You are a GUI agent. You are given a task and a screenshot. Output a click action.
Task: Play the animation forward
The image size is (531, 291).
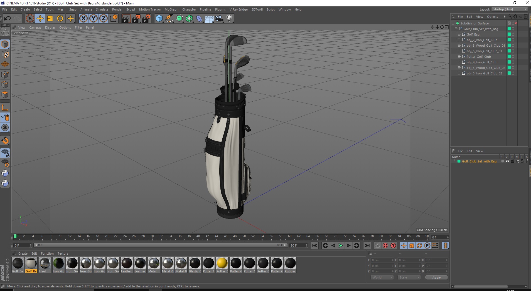[341, 245]
